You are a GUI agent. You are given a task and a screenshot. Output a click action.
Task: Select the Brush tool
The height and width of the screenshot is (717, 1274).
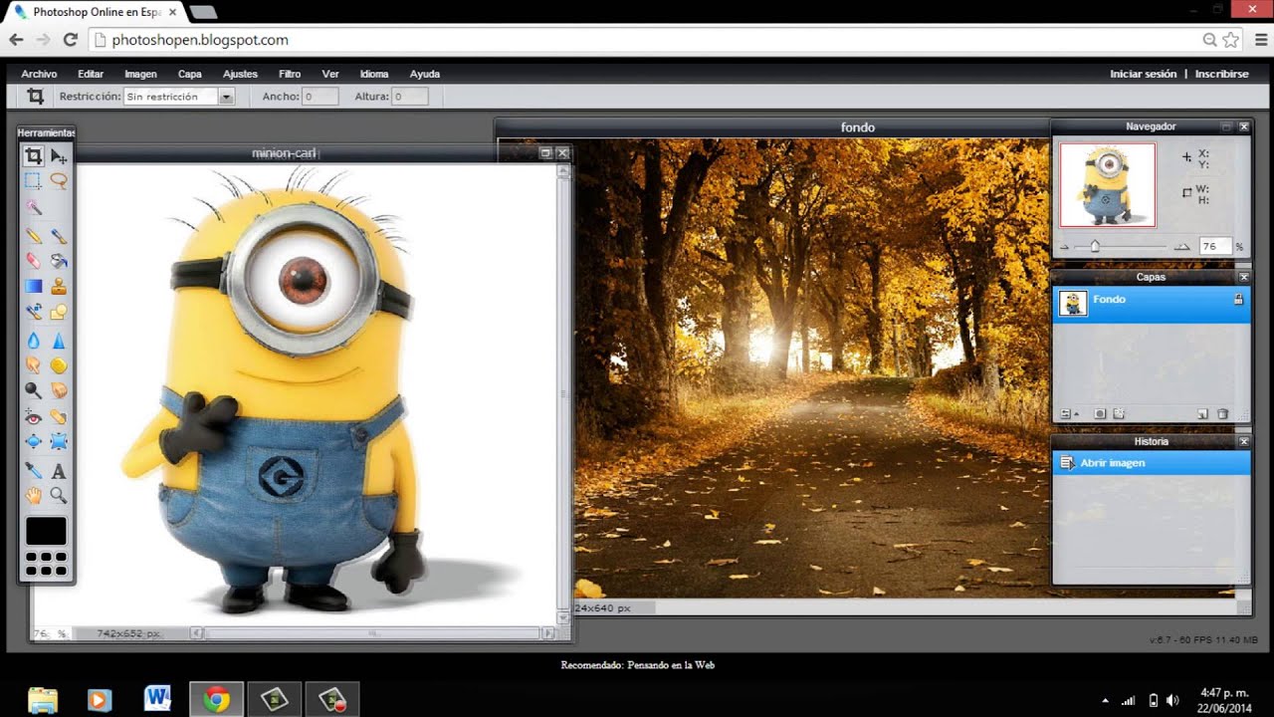(59, 236)
